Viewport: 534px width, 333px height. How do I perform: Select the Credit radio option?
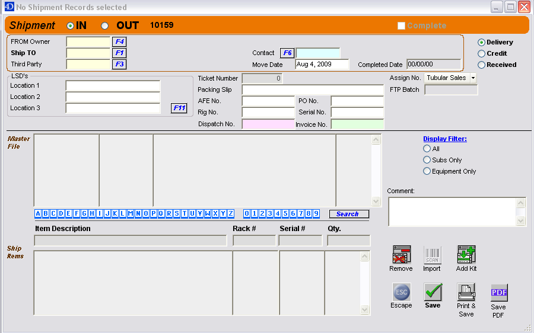coord(482,54)
